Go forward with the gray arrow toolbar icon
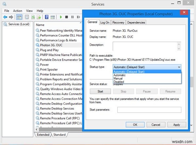 11,17
